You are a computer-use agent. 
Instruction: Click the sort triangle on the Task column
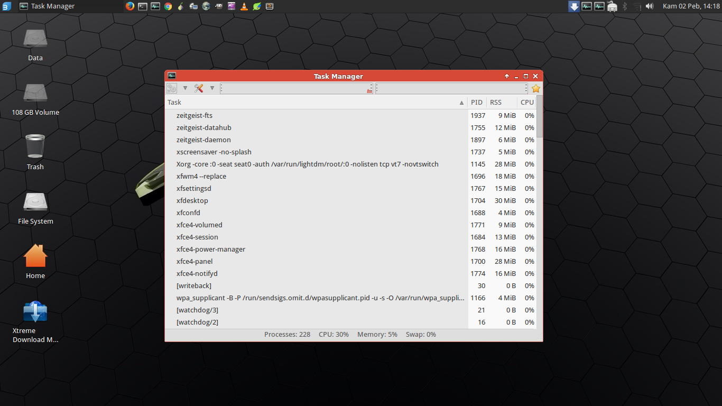tap(461, 102)
